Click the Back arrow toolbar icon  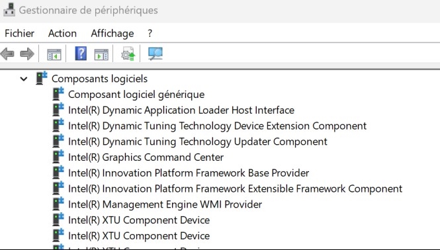(7, 54)
